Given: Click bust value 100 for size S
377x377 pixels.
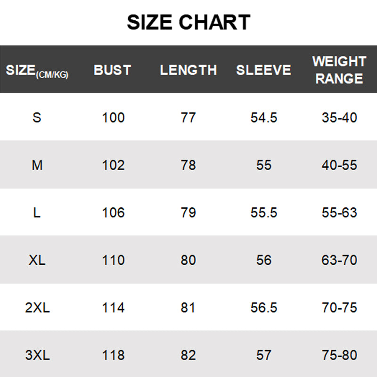Looking at the screenshot, I should click(113, 117).
